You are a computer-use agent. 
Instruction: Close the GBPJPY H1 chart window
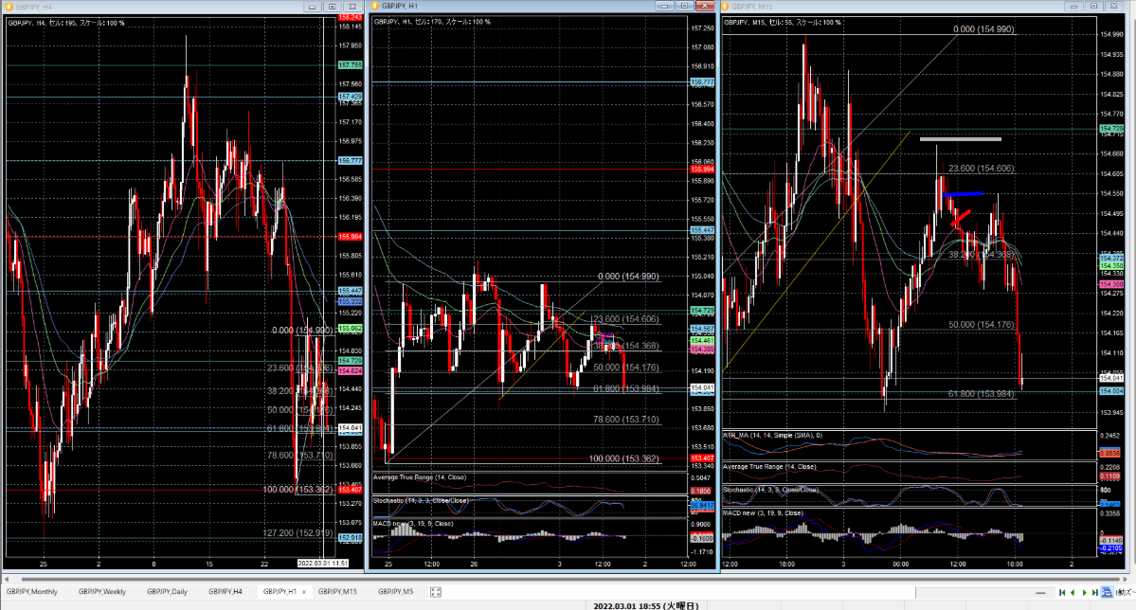[705, 6]
